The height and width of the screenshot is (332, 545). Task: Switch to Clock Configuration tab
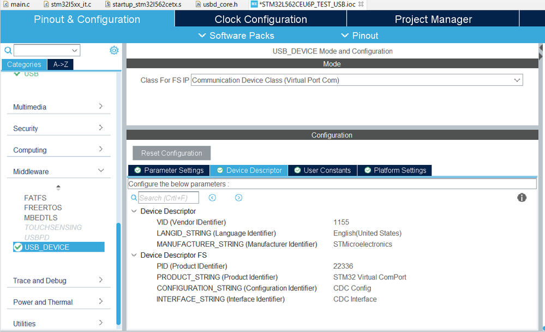pyautogui.click(x=261, y=19)
